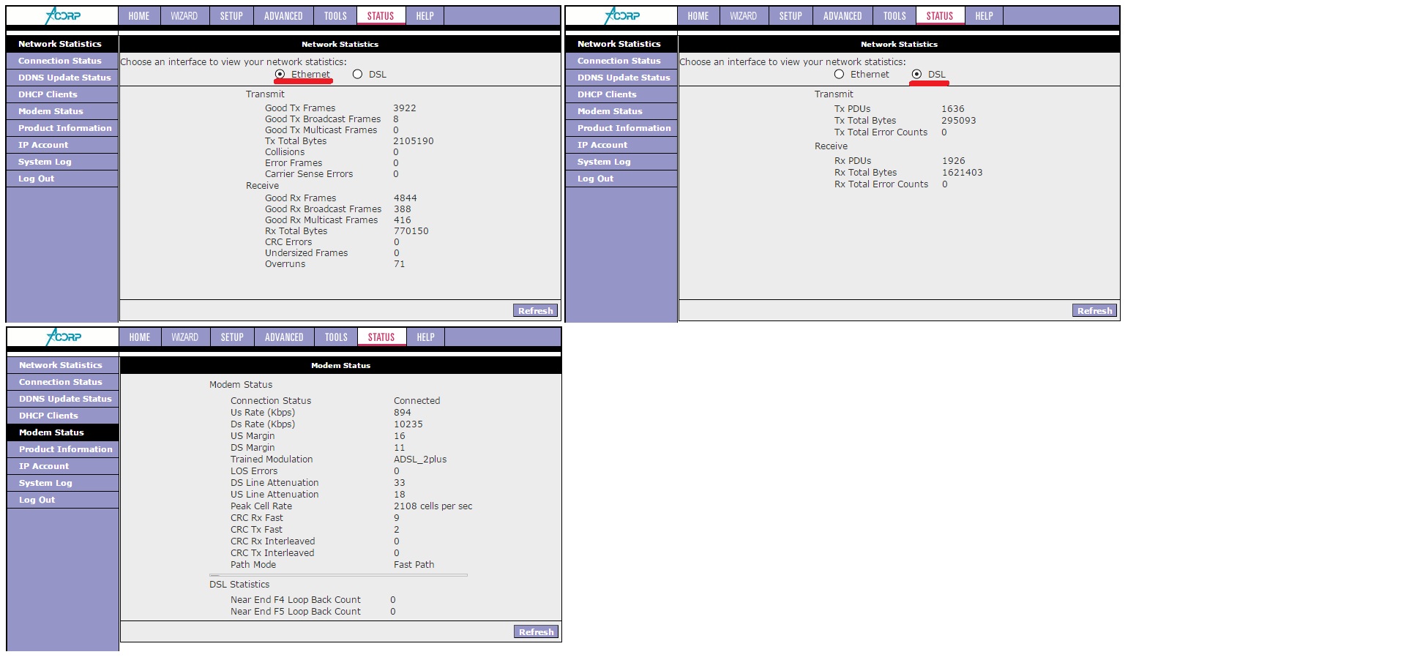Click the already selected Ethernet radio button

[280, 75]
